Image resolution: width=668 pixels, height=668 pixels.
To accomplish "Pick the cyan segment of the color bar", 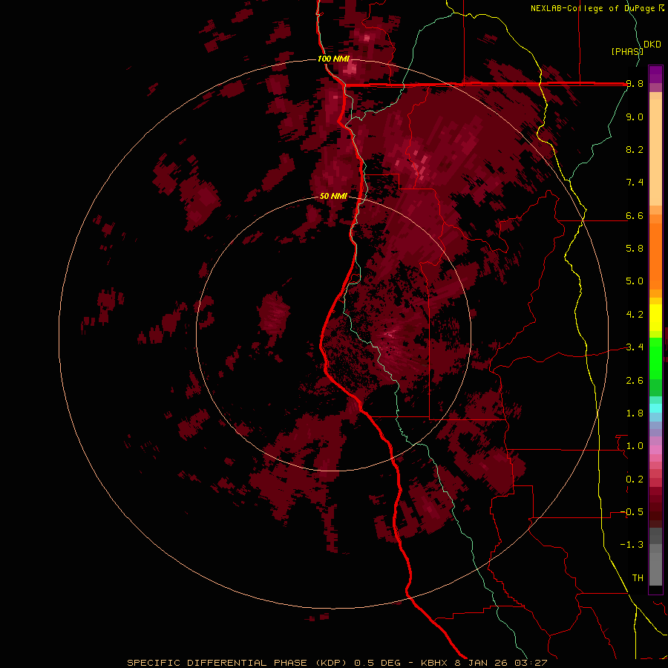I will [655, 407].
